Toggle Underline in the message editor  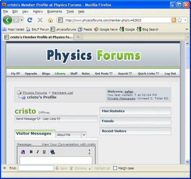click(x=44, y=152)
